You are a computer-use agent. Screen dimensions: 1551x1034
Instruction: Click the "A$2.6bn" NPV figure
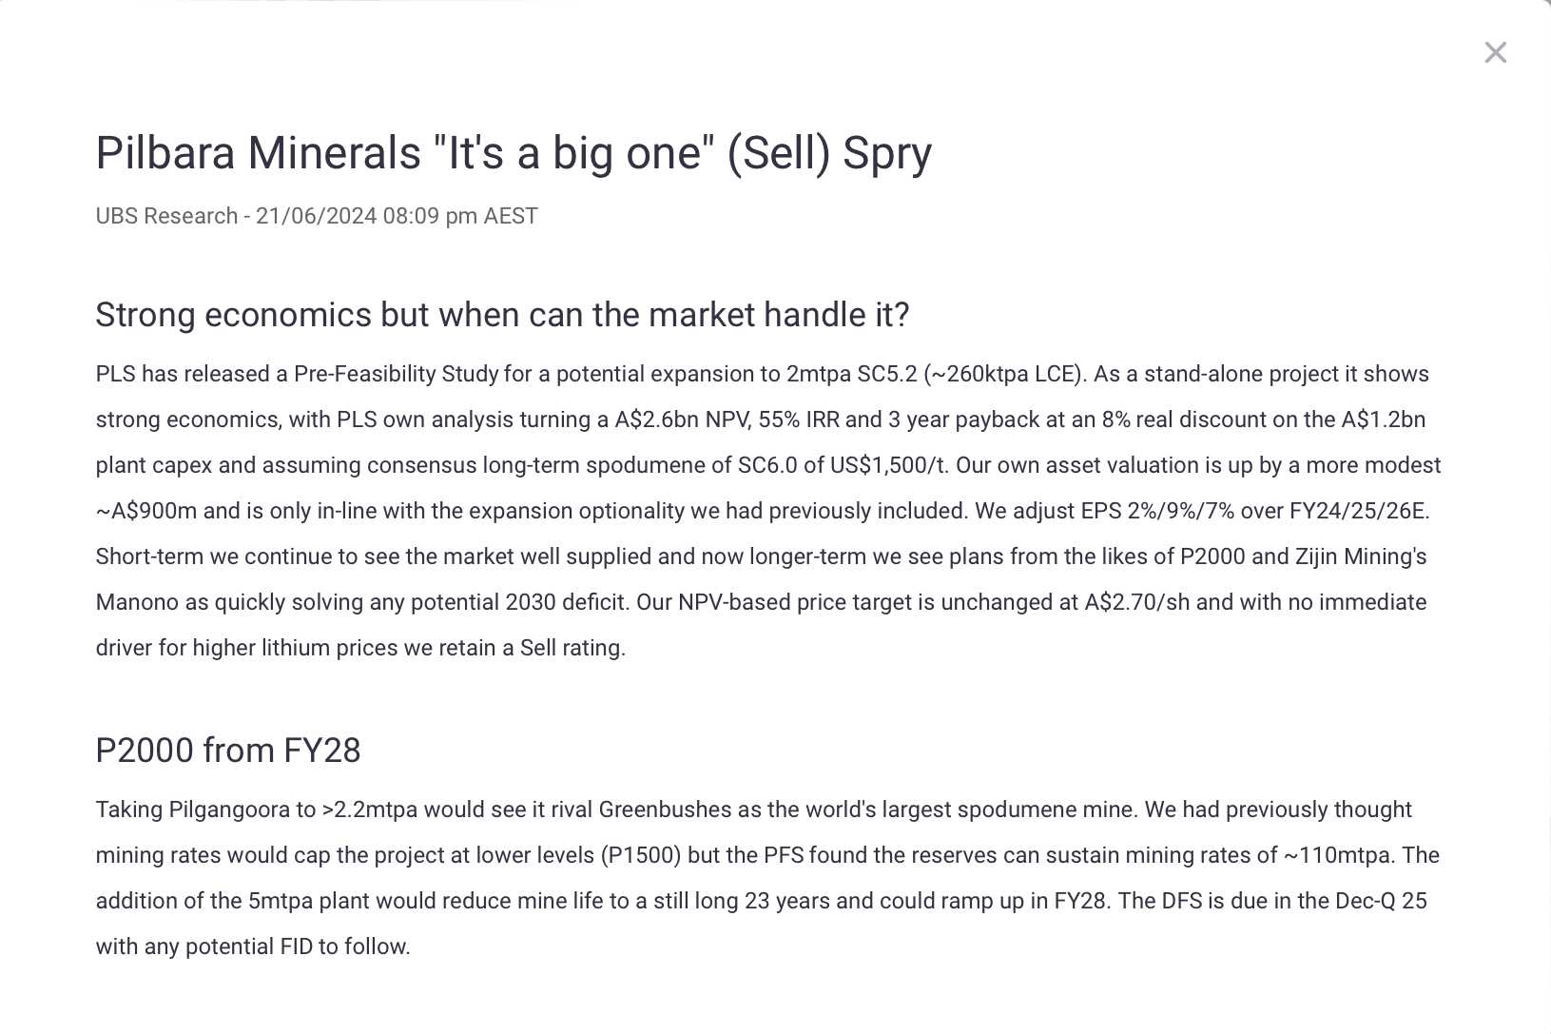coord(656,419)
